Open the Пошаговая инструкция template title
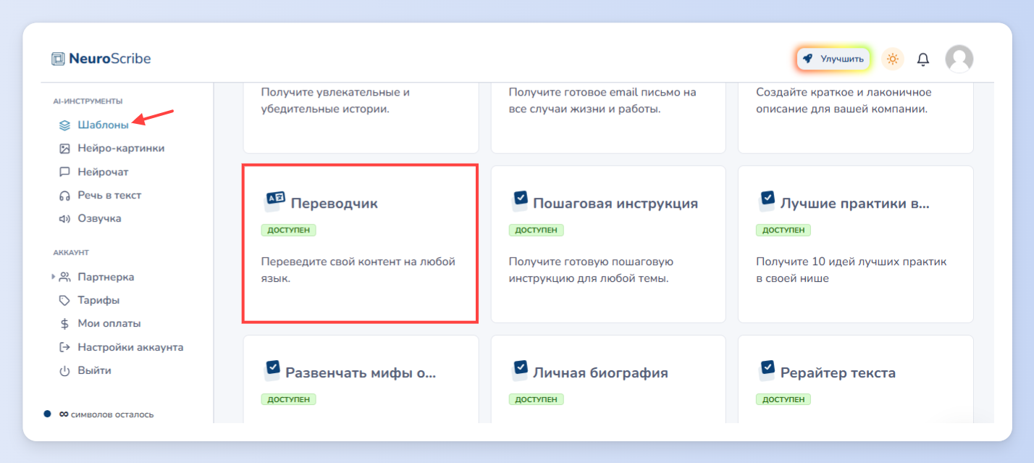This screenshot has width=1034, height=463. tap(615, 204)
